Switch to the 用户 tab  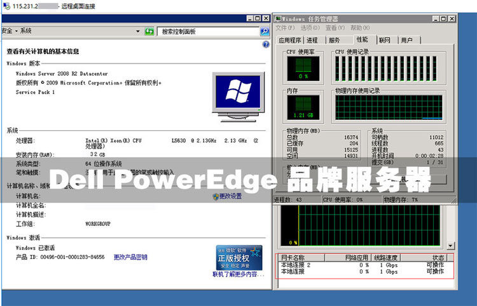pyautogui.click(x=407, y=41)
